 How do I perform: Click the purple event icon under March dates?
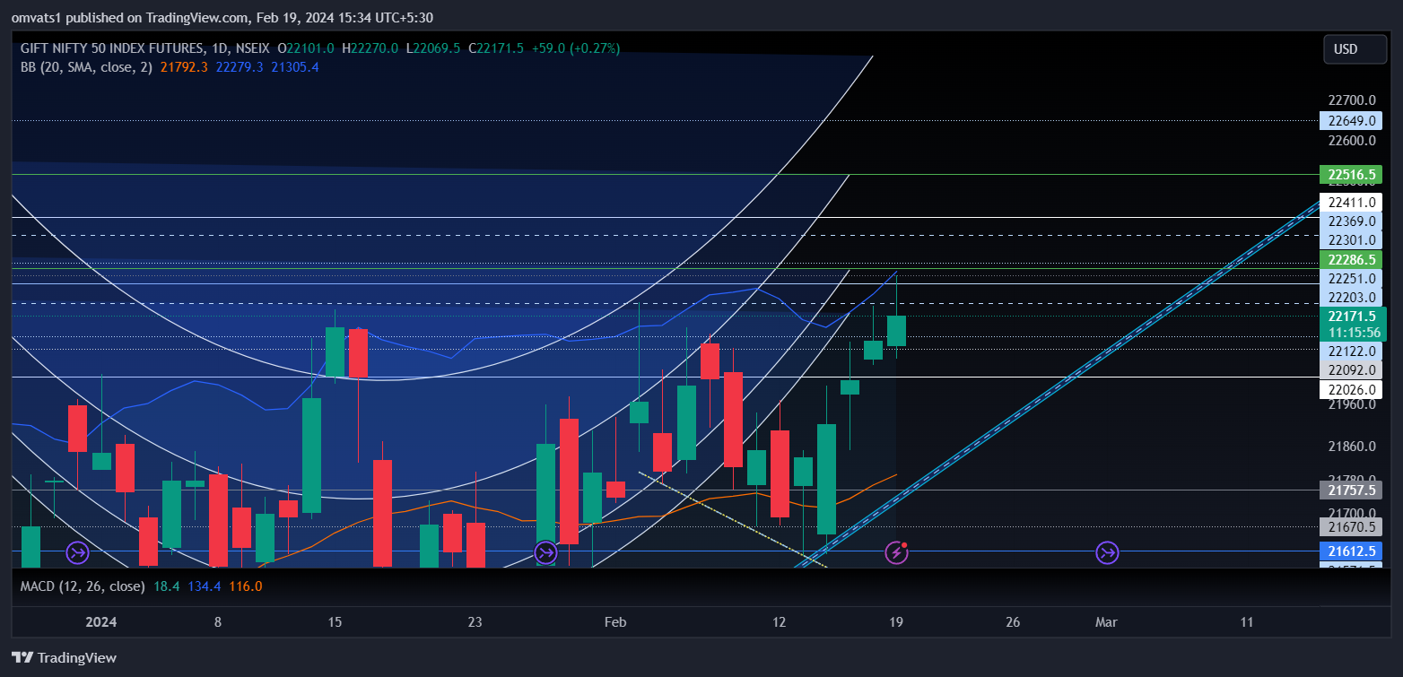tap(1107, 552)
